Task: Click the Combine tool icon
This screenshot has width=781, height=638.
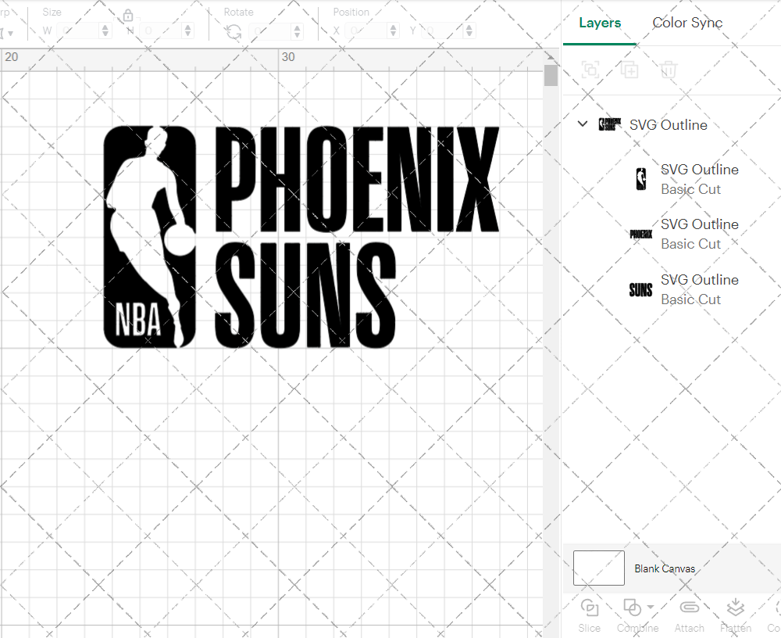Action: click(633, 608)
